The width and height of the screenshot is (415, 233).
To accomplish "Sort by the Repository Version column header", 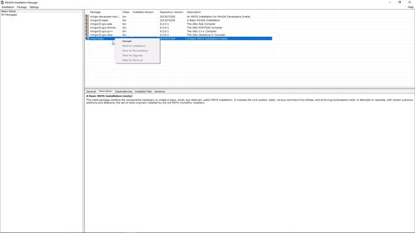I will point(171,12).
